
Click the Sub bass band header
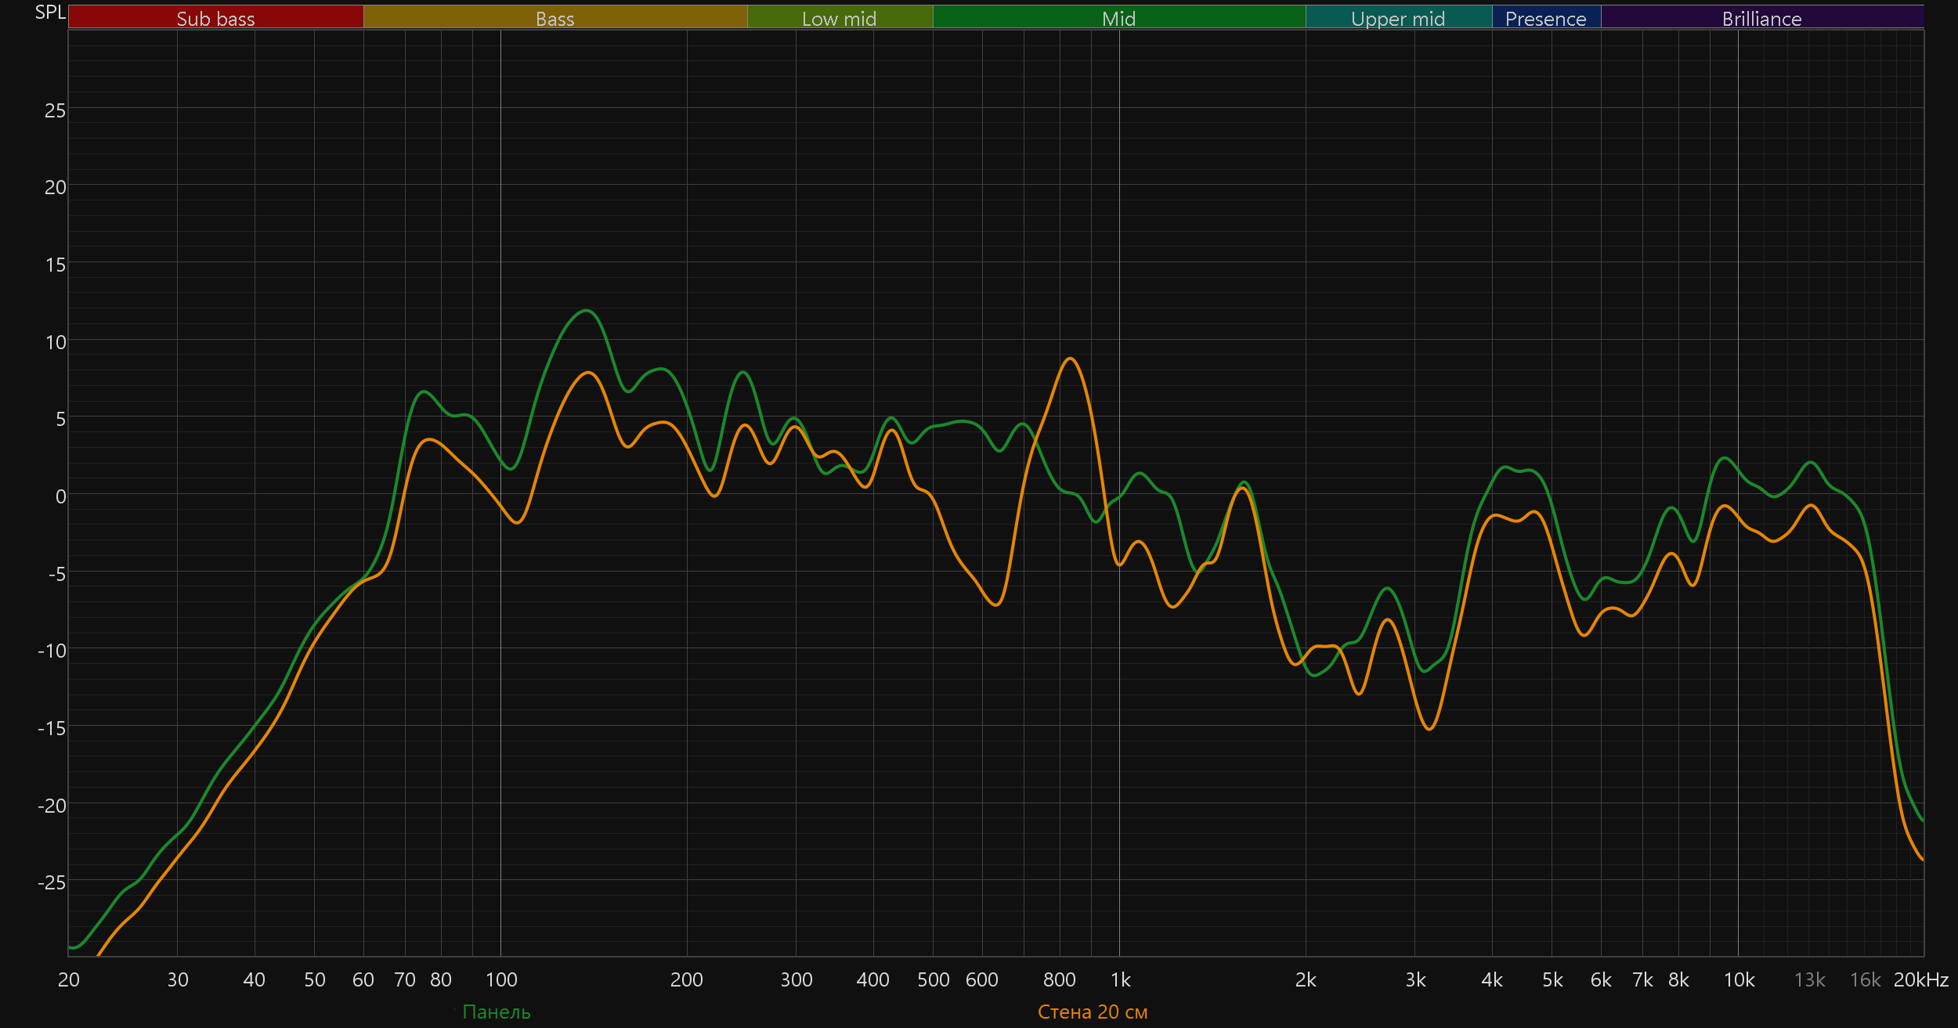[x=215, y=18]
